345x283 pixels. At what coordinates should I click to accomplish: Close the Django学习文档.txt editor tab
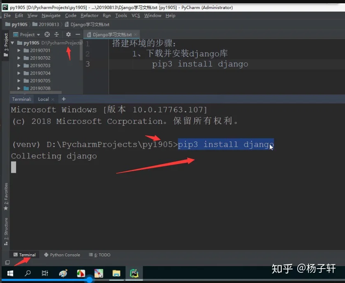tap(136, 35)
